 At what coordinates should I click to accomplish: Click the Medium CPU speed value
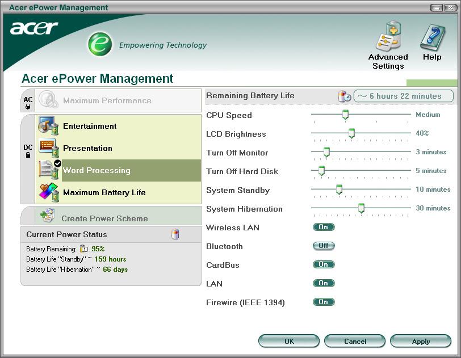(428, 115)
